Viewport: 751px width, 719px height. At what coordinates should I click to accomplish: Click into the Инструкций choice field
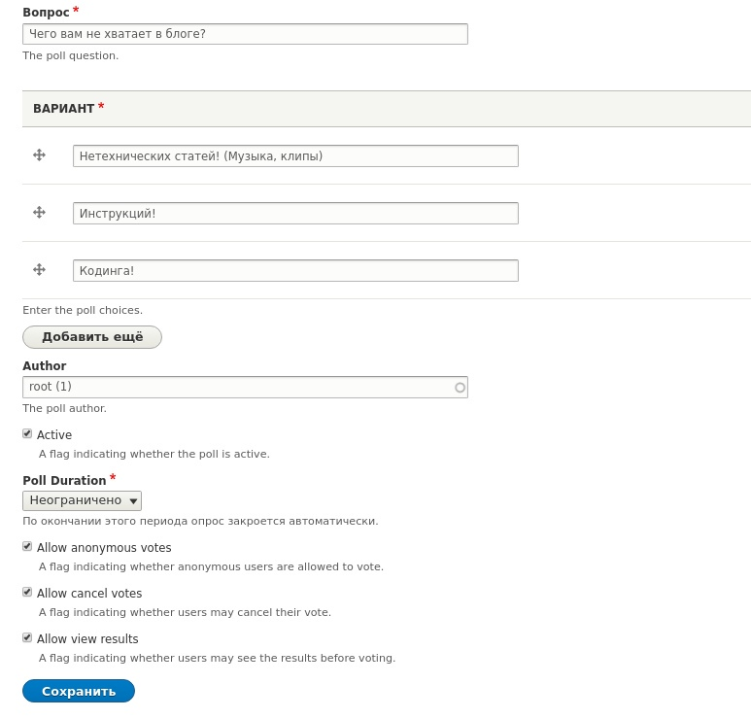coord(295,213)
